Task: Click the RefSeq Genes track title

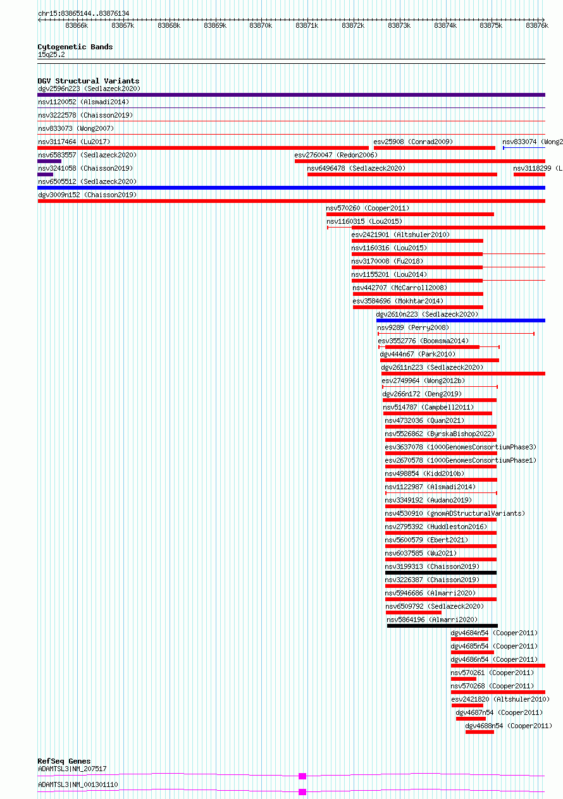Action: [x=64, y=761]
